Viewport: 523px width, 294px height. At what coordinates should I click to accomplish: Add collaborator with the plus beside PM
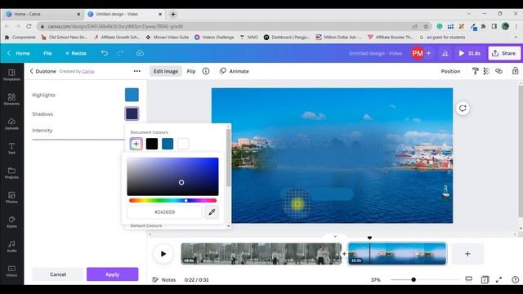(x=428, y=53)
